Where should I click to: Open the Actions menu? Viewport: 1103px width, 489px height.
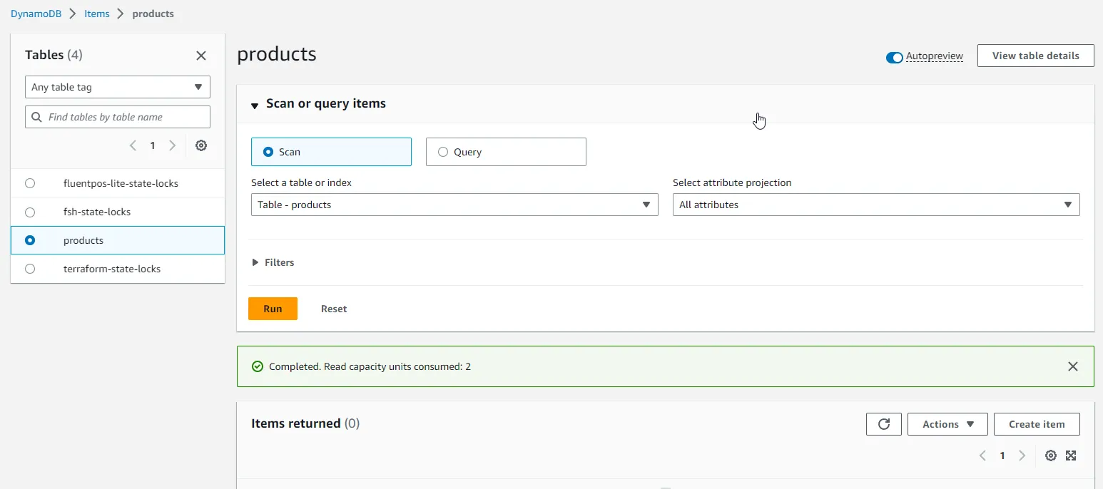[947, 423]
